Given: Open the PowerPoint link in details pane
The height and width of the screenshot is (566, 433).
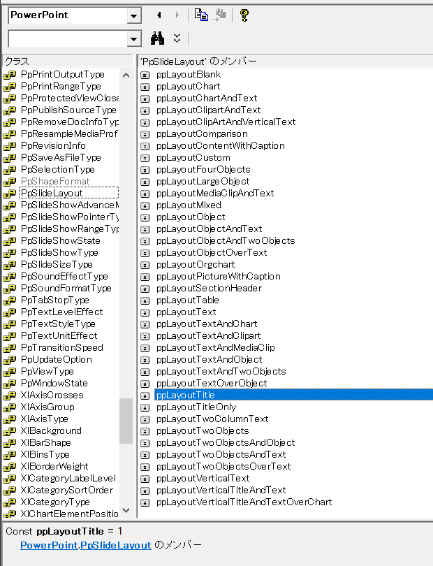Looking at the screenshot, I should point(49,545).
